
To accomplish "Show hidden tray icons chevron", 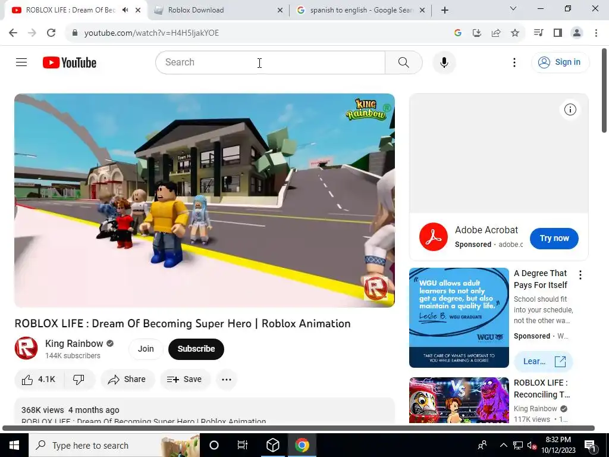I will 503,445.
